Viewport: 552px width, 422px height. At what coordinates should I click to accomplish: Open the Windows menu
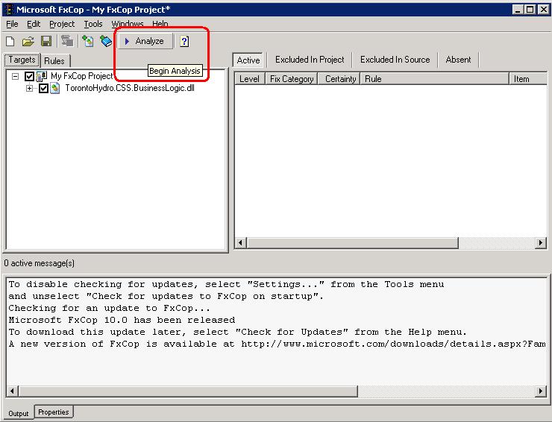pos(128,24)
